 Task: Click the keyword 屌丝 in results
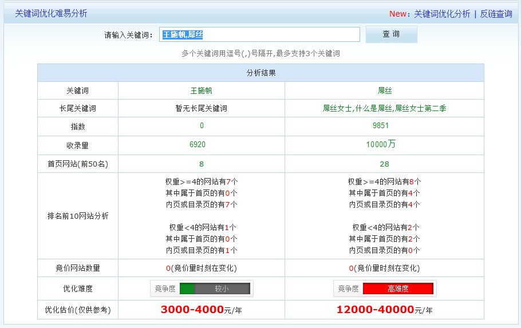(385, 90)
